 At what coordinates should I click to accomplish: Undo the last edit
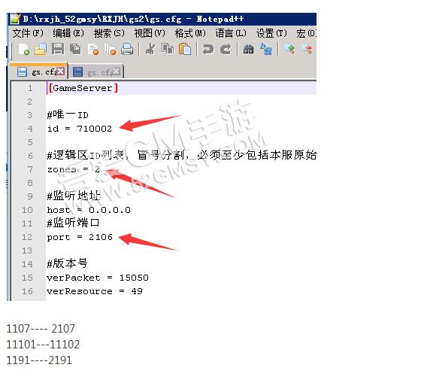click(207, 50)
